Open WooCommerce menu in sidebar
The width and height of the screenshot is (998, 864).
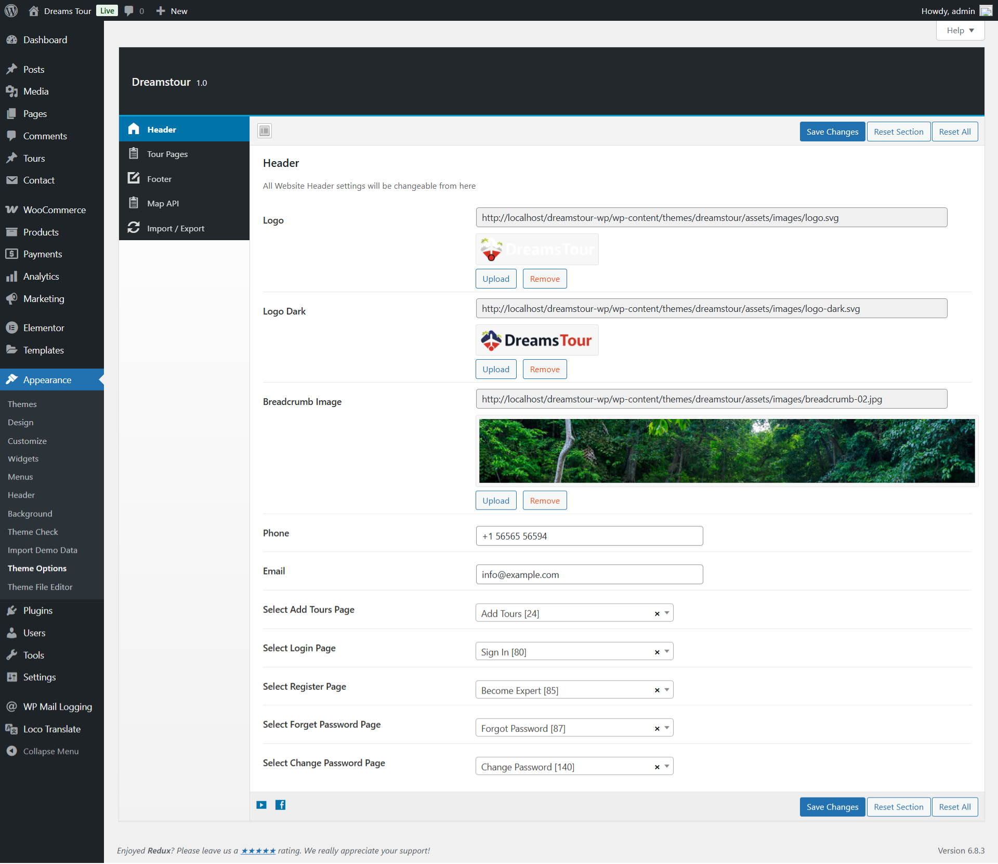pyautogui.click(x=54, y=210)
